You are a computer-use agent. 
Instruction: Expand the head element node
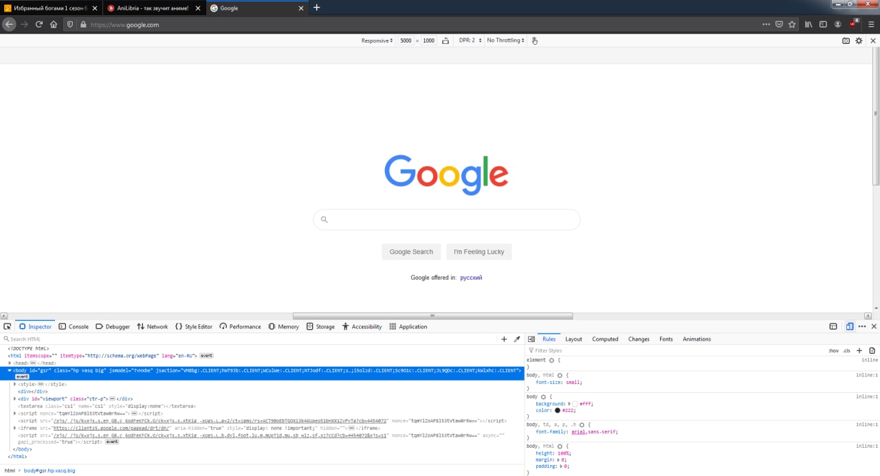click(10, 363)
